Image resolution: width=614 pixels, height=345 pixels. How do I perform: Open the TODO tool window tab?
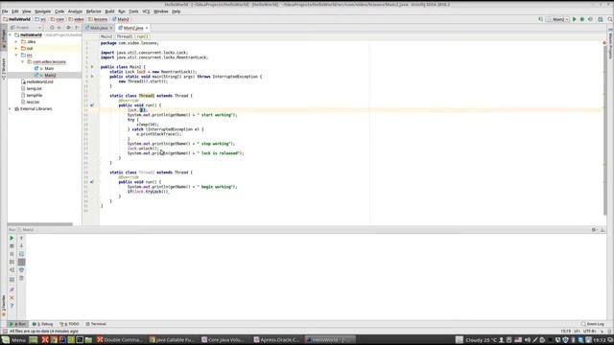pos(69,324)
